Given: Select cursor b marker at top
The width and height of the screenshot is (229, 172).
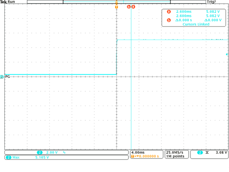Looking at the screenshot, I should (x=129, y=7).
